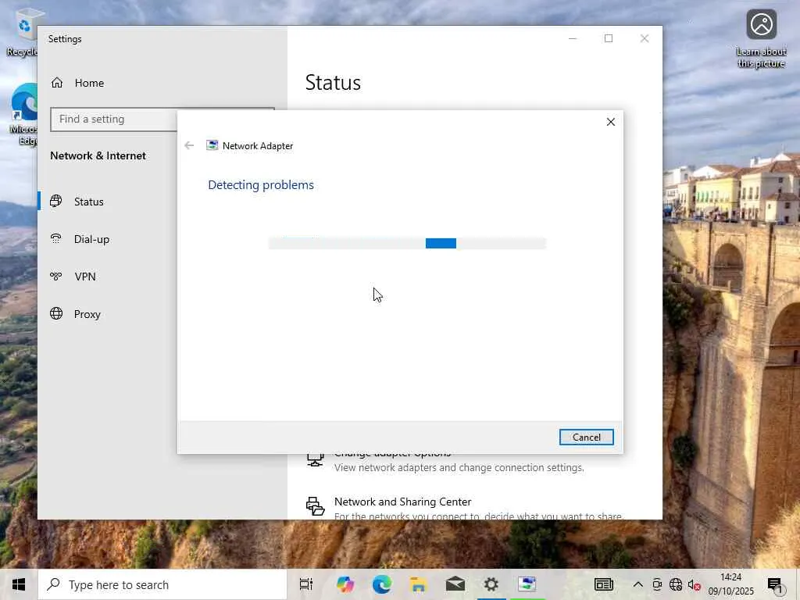Open the clock and date flyout
Viewport: 800px width, 600px height.
(730, 584)
